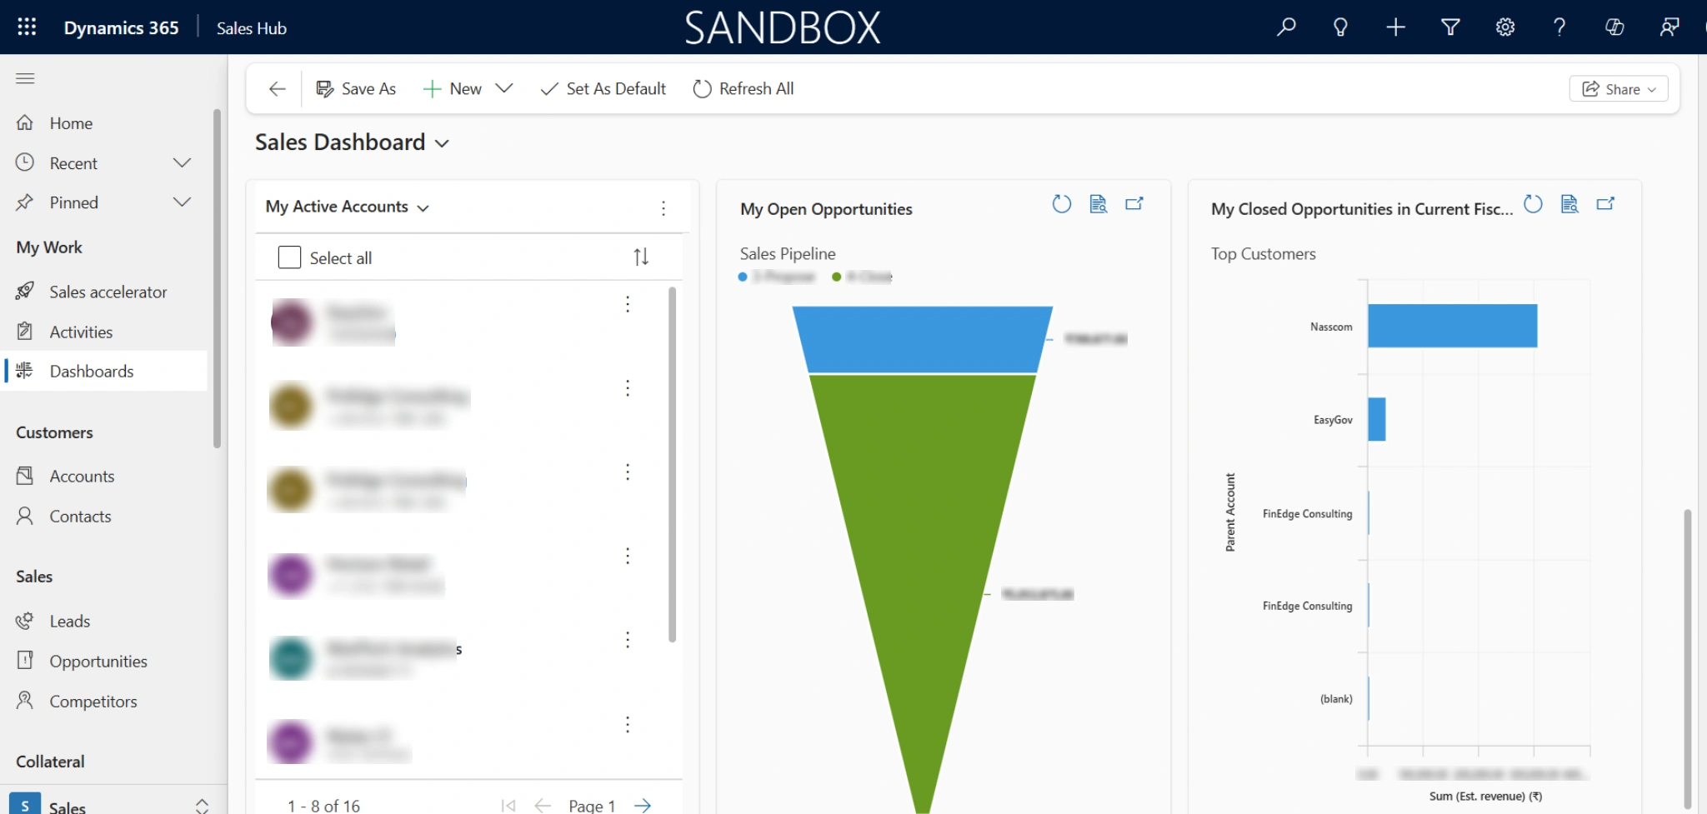Image resolution: width=1707 pixels, height=814 pixels.
Task: Expand the My Open Opportunities chart
Action: pyautogui.click(x=1134, y=204)
